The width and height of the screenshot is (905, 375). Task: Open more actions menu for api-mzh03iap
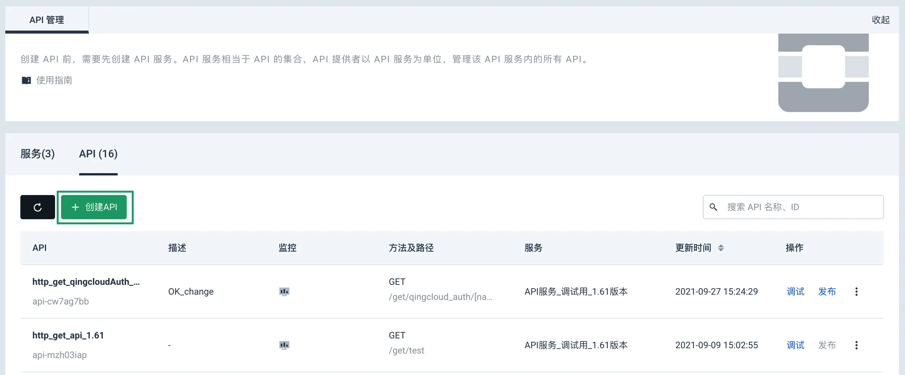pyautogui.click(x=856, y=345)
